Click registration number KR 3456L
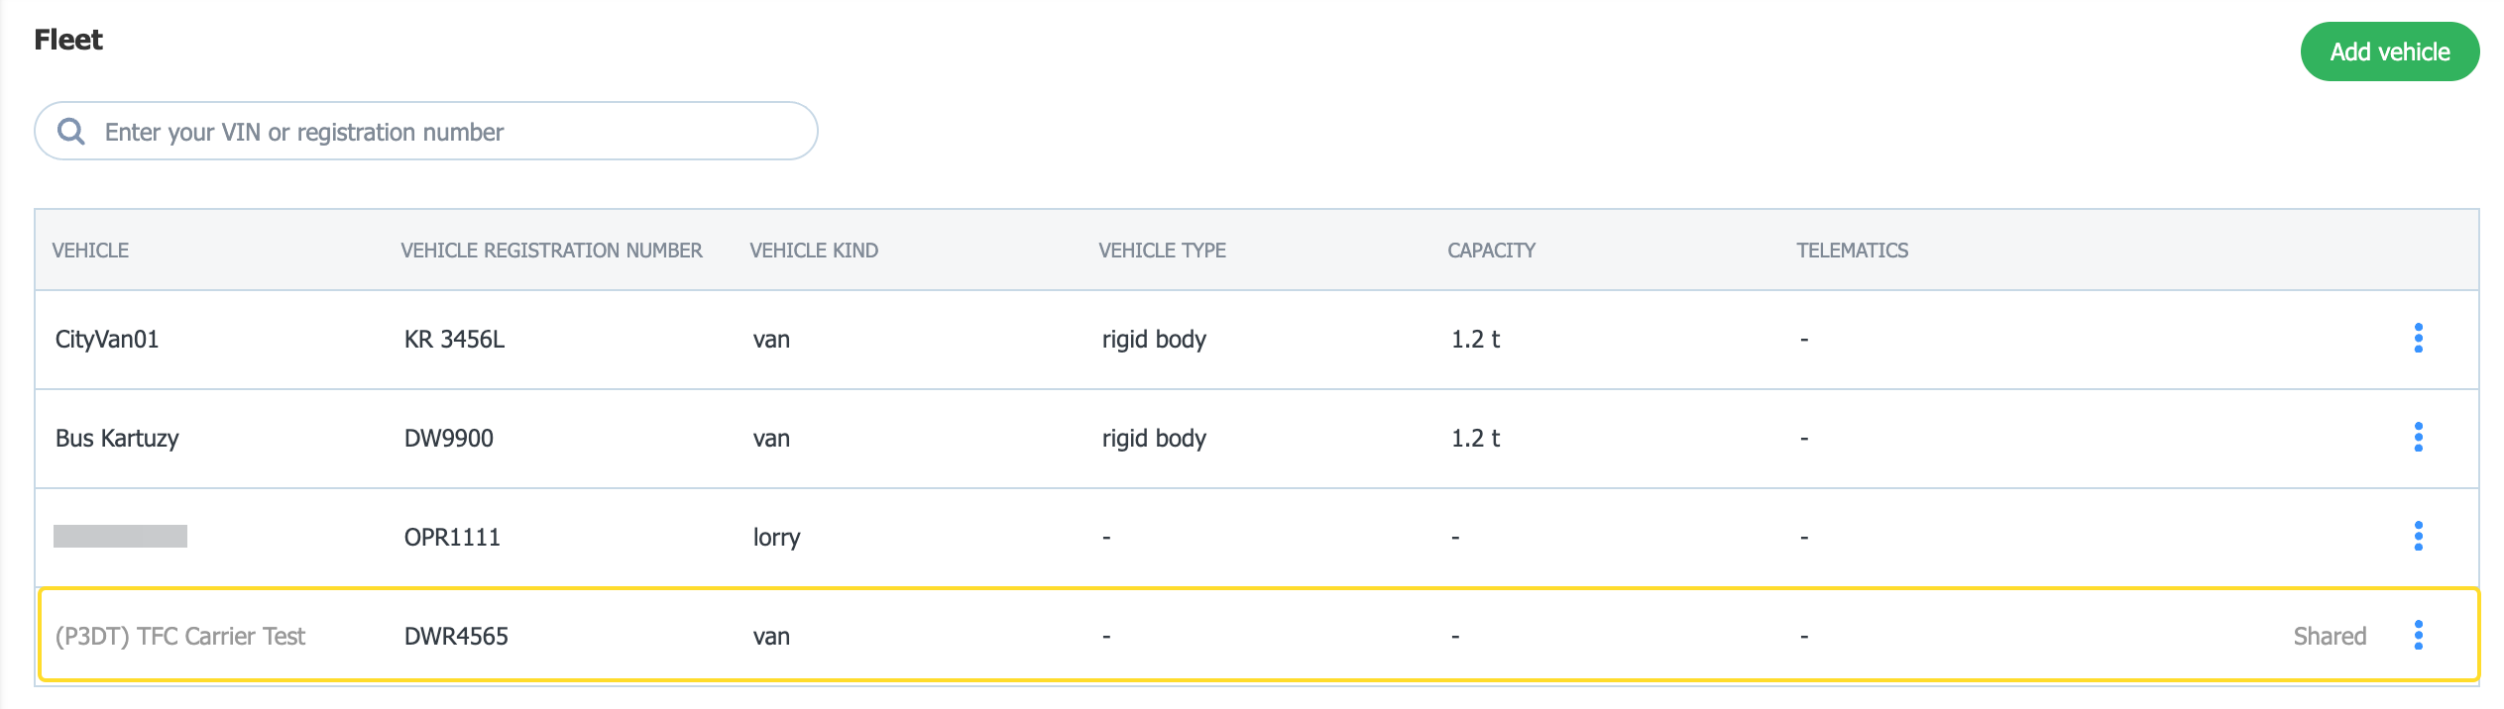The width and height of the screenshot is (2504, 709). coord(454,340)
